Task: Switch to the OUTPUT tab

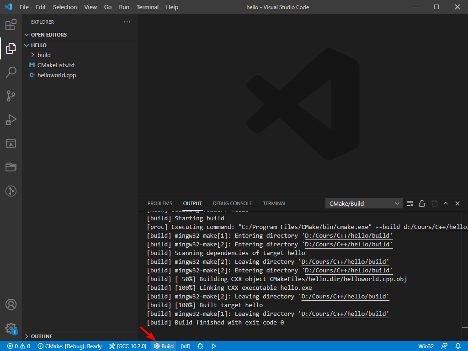Action: point(192,203)
